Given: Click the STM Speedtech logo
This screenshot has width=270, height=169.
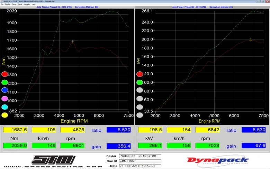Looking at the screenshot, I should (x=53, y=160).
